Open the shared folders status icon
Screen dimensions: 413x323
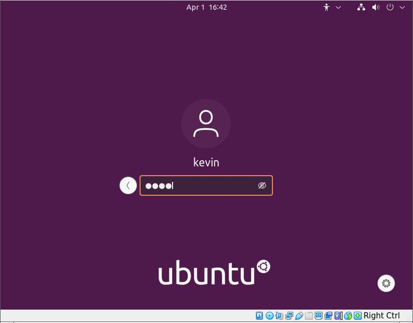pyautogui.click(x=308, y=316)
